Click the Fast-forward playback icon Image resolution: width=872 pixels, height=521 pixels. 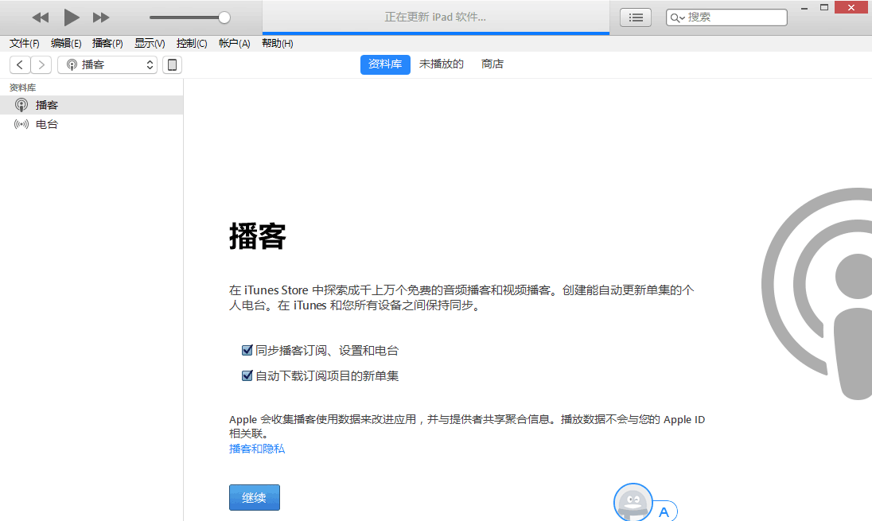click(100, 17)
